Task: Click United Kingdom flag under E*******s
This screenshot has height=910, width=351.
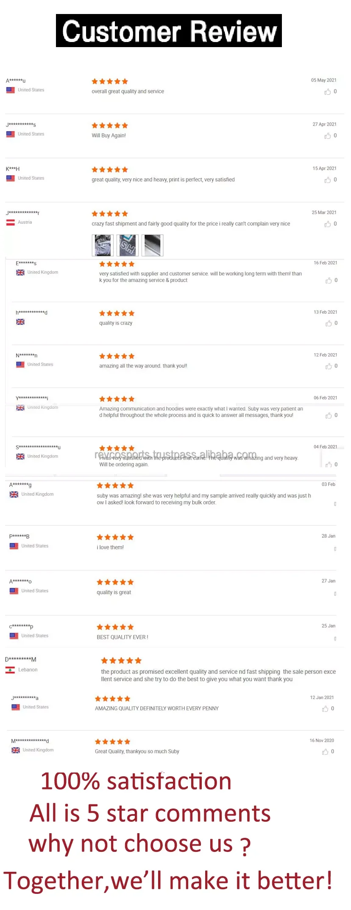Action: pyautogui.click(x=20, y=272)
